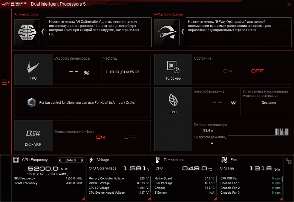The image size is (294, 202).
Task: Click the 5-Way Optimization description text box
Action: pyautogui.click(x=239, y=32)
